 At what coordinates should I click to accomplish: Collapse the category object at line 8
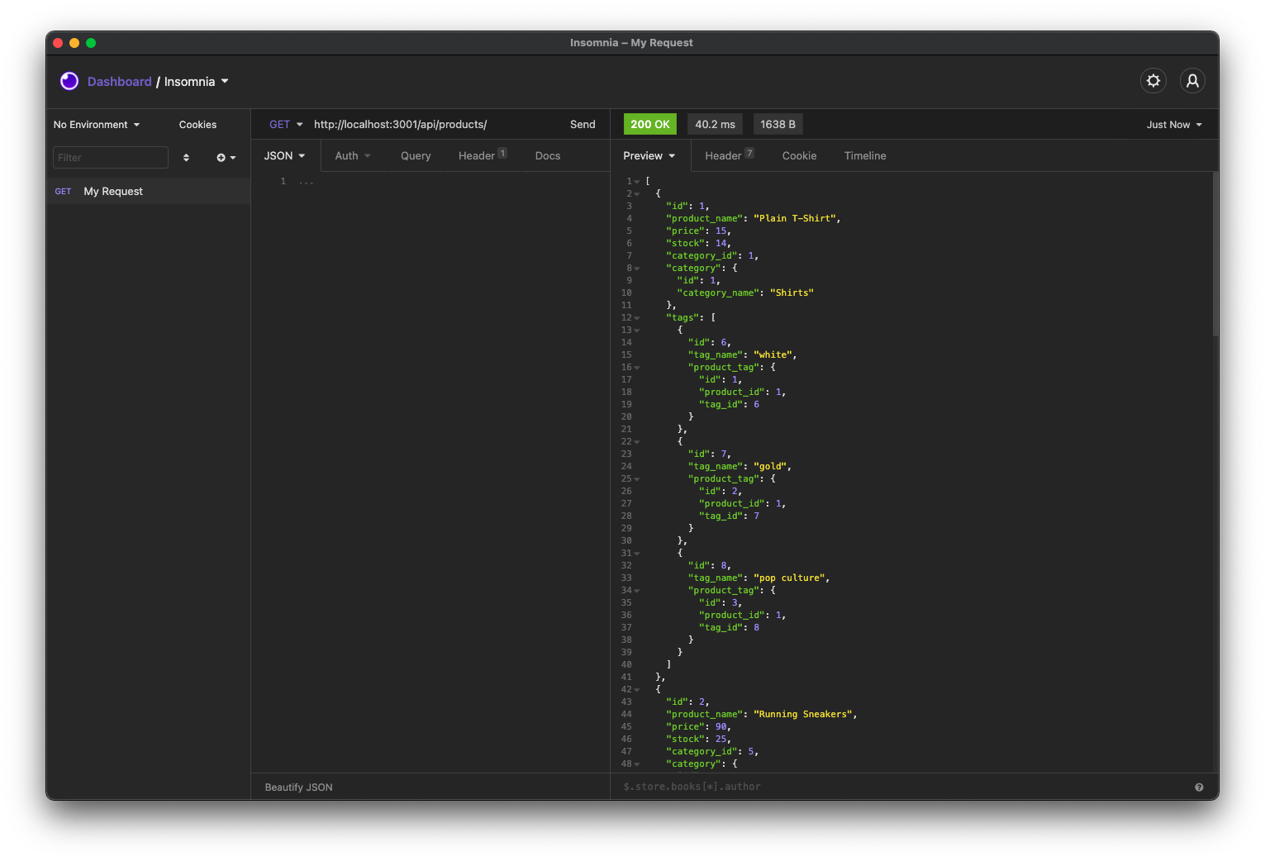click(x=637, y=269)
